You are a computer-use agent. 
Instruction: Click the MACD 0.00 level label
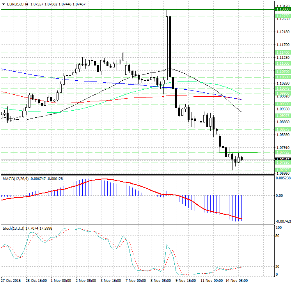[279, 196]
